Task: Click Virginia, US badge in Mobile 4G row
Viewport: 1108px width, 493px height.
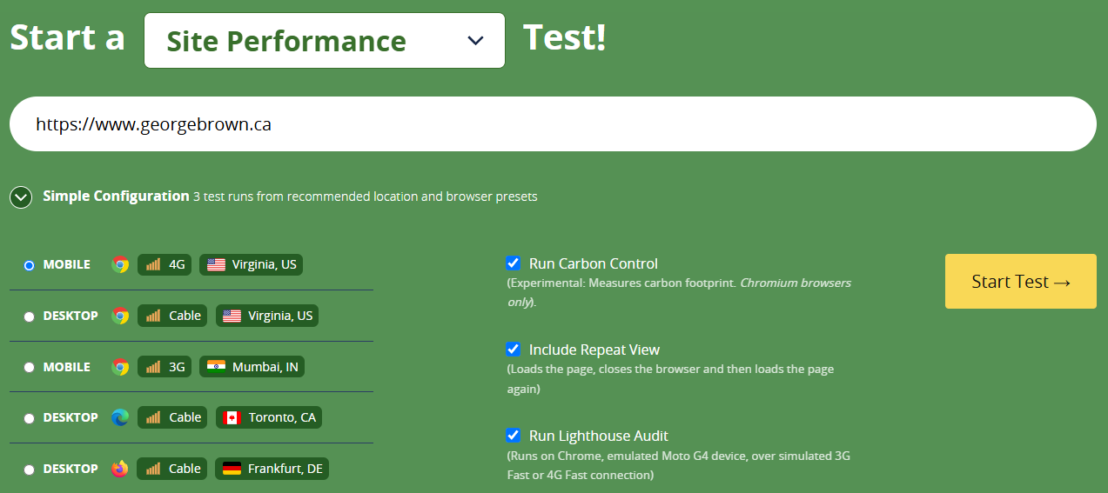Action: (251, 264)
